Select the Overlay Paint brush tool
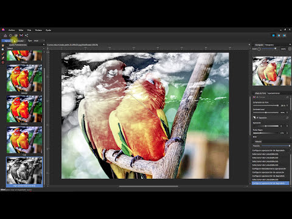This screenshot has height=219, width=292. [x=3, y=54]
